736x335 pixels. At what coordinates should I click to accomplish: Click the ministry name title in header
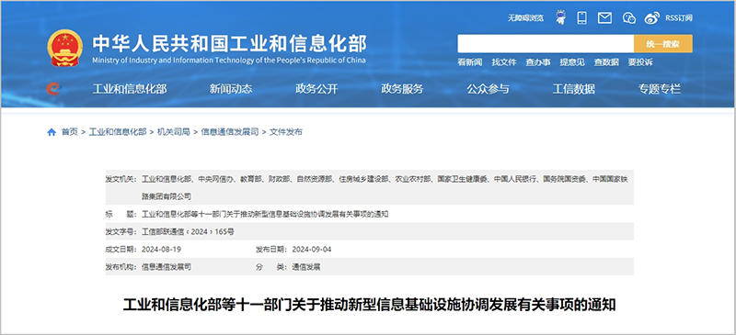click(229, 43)
